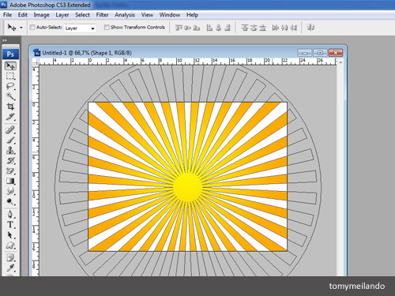Select the Healing Brush tool
Screen dimensions: 395x296
pyautogui.click(x=10, y=130)
